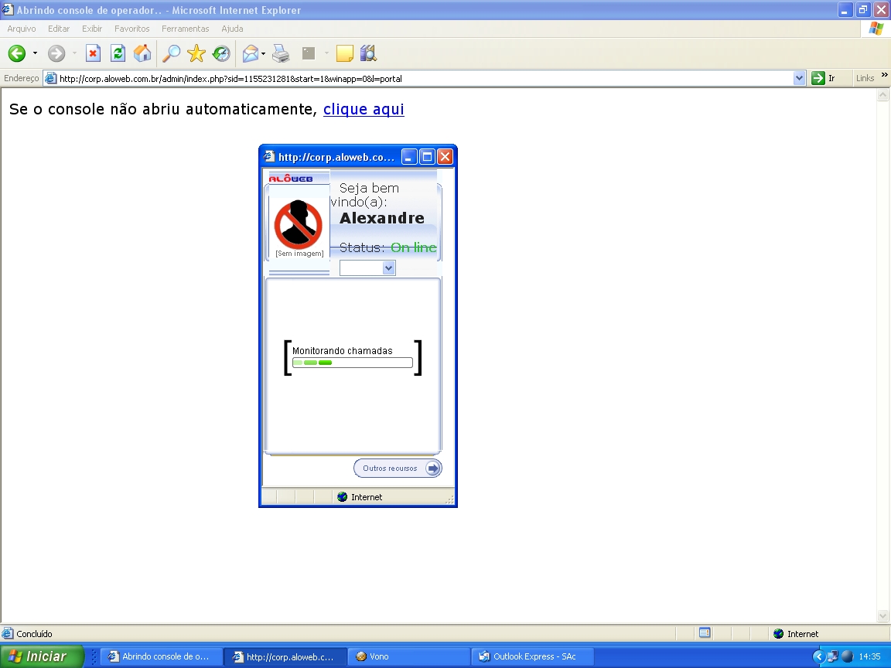Open the Ajuda menu
Image resolution: width=891 pixels, height=668 pixels.
232,29
